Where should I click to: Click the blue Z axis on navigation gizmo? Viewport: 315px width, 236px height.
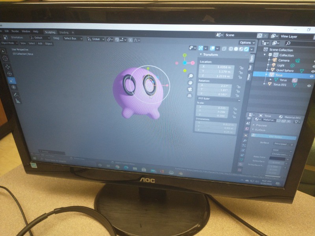coord(185,63)
